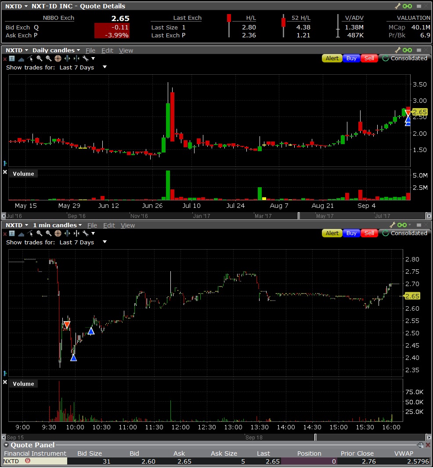This screenshot has height=468, width=433.
Task: Click Buy button in daily chart
Action: pyautogui.click(x=351, y=58)
